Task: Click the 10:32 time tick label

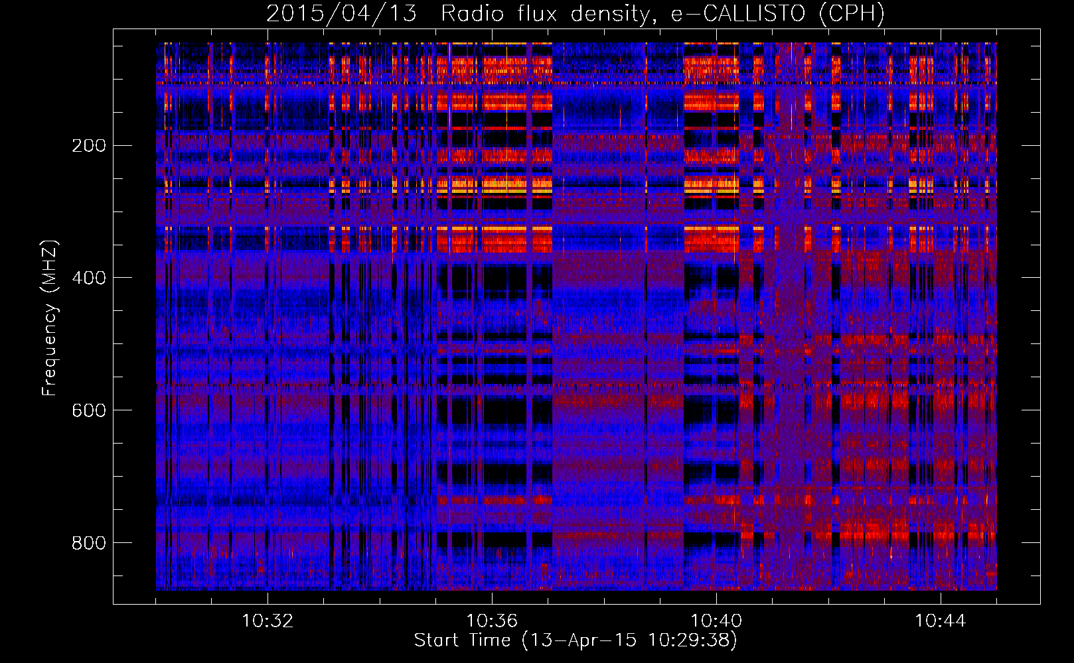Action: pyautogui.click(x=268, y=621)
